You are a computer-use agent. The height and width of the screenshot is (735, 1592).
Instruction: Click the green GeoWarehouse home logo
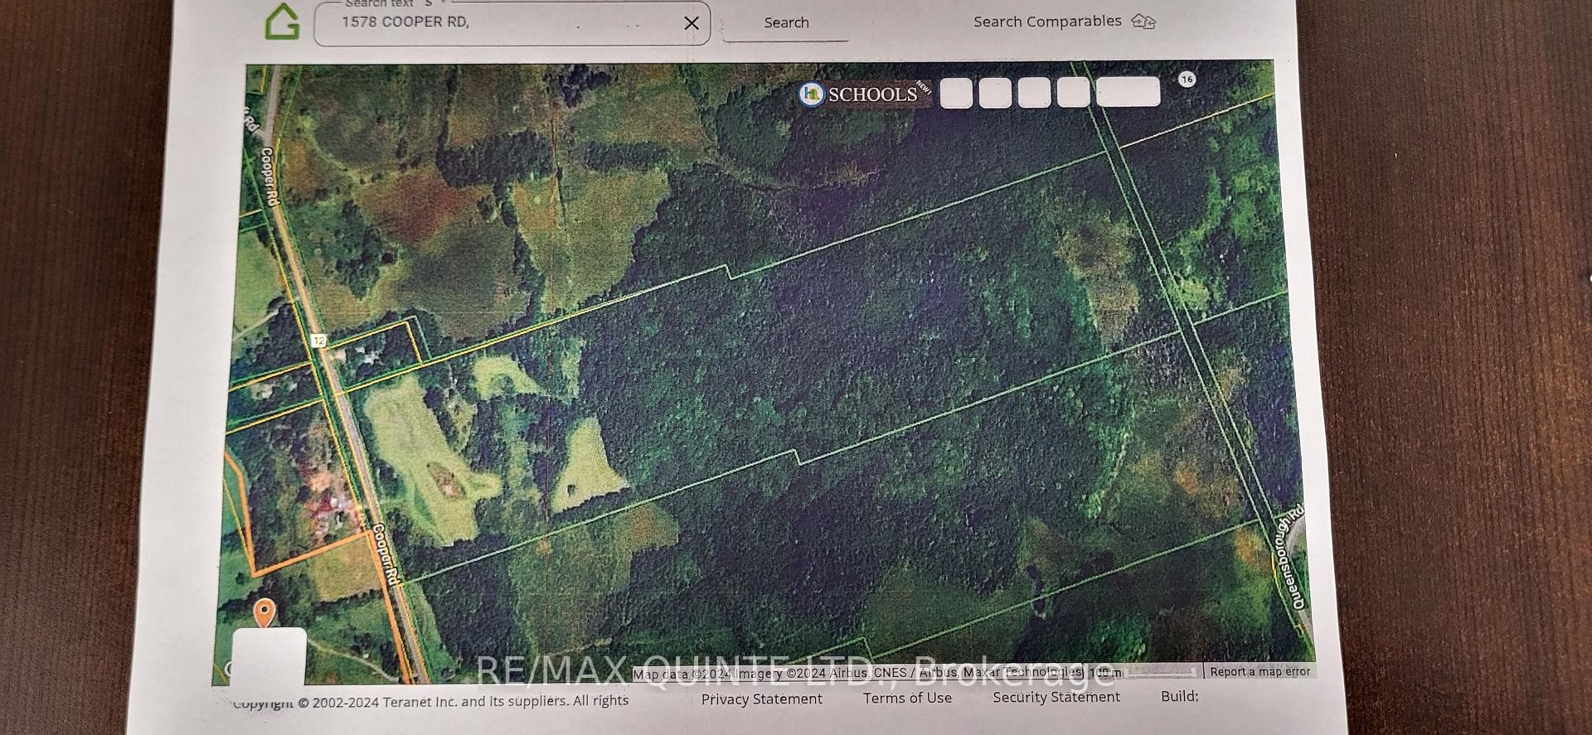coord(282,22)
